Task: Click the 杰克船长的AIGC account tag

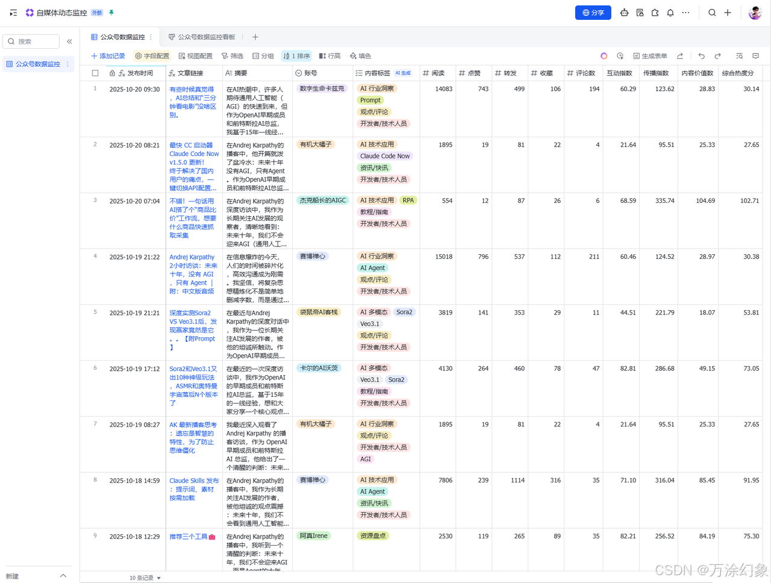Action: pos(323,201)
